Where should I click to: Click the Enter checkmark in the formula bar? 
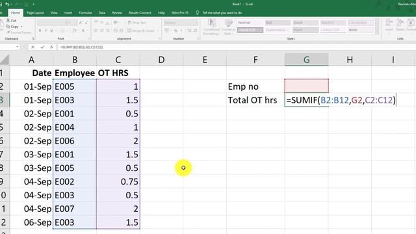point(42,47)
